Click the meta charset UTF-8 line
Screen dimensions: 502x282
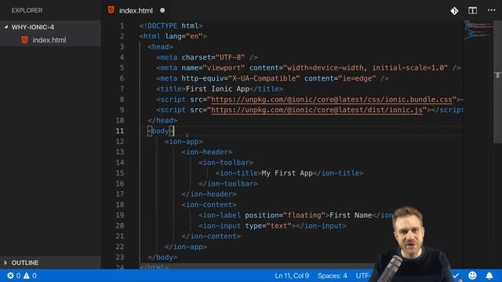pyautogui.click(x=207, y=57)
